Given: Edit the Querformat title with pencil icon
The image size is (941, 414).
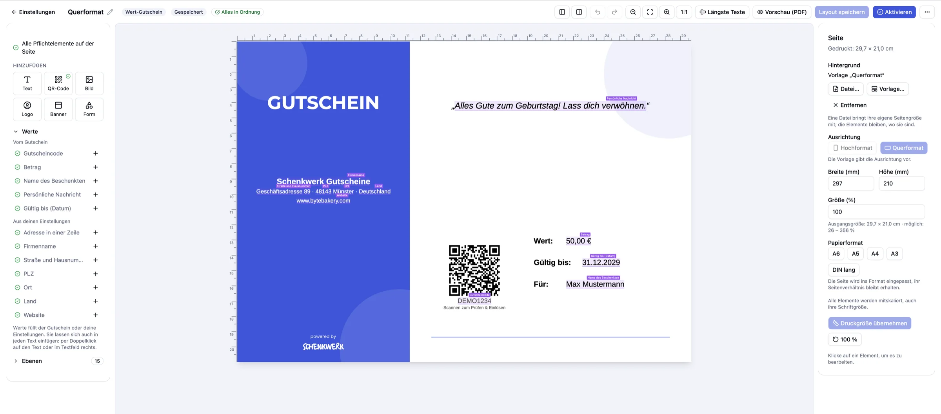Looking at the screenshot, I should pos(110,12).
